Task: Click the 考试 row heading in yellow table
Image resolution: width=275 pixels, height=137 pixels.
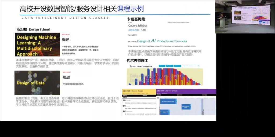Action: 124,111
